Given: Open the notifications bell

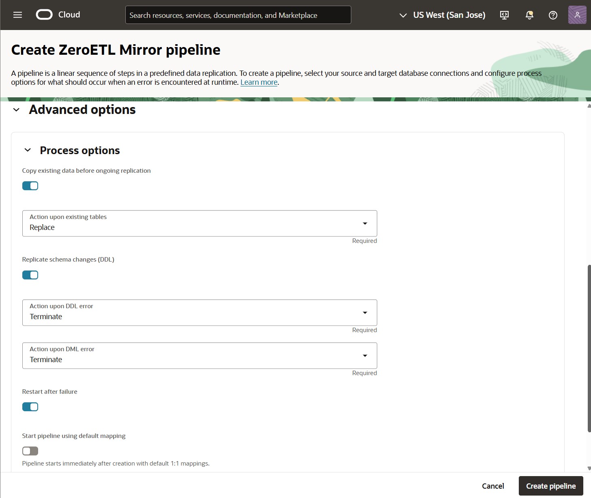Looking at the screenshot, I should tap(529, 15).
